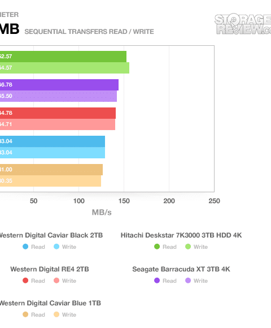The height and width of the screenshot is (328, 271).
Task: Click the 200 axis tick label
Action: click(169, 201)
